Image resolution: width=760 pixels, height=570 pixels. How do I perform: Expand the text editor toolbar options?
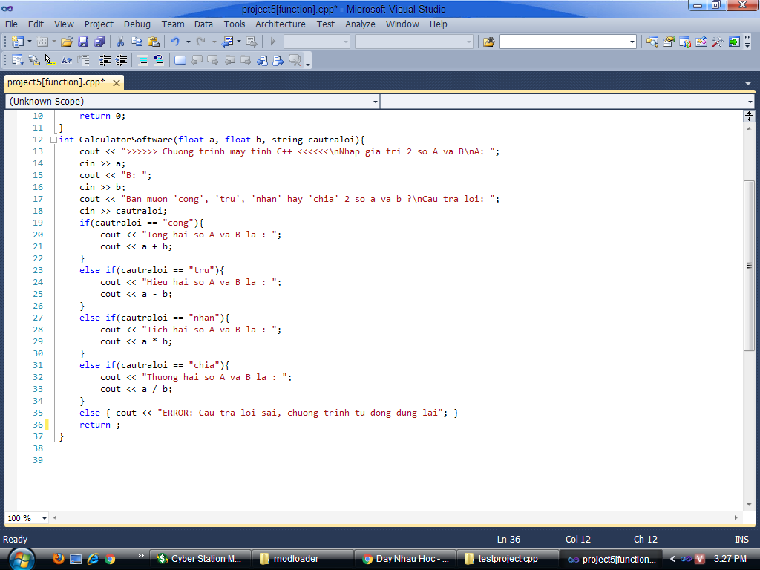[308, 62]
